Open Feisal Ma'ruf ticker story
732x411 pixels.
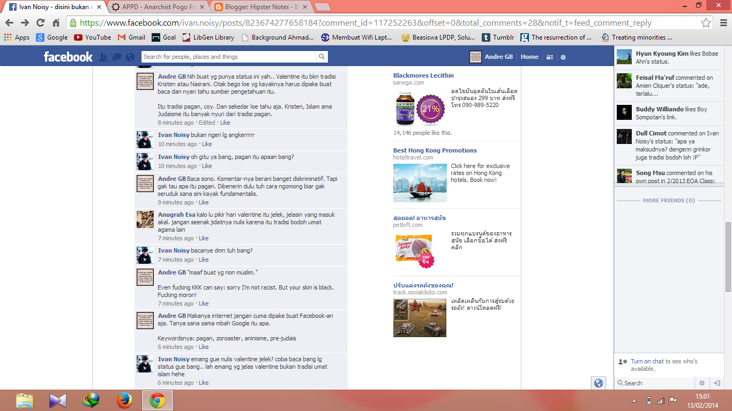tap(668, 85)
